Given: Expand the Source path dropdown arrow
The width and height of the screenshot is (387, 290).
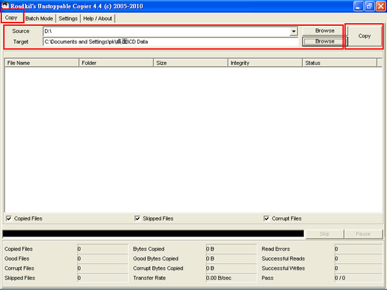Looking at the screenshot, I should 293,32.
